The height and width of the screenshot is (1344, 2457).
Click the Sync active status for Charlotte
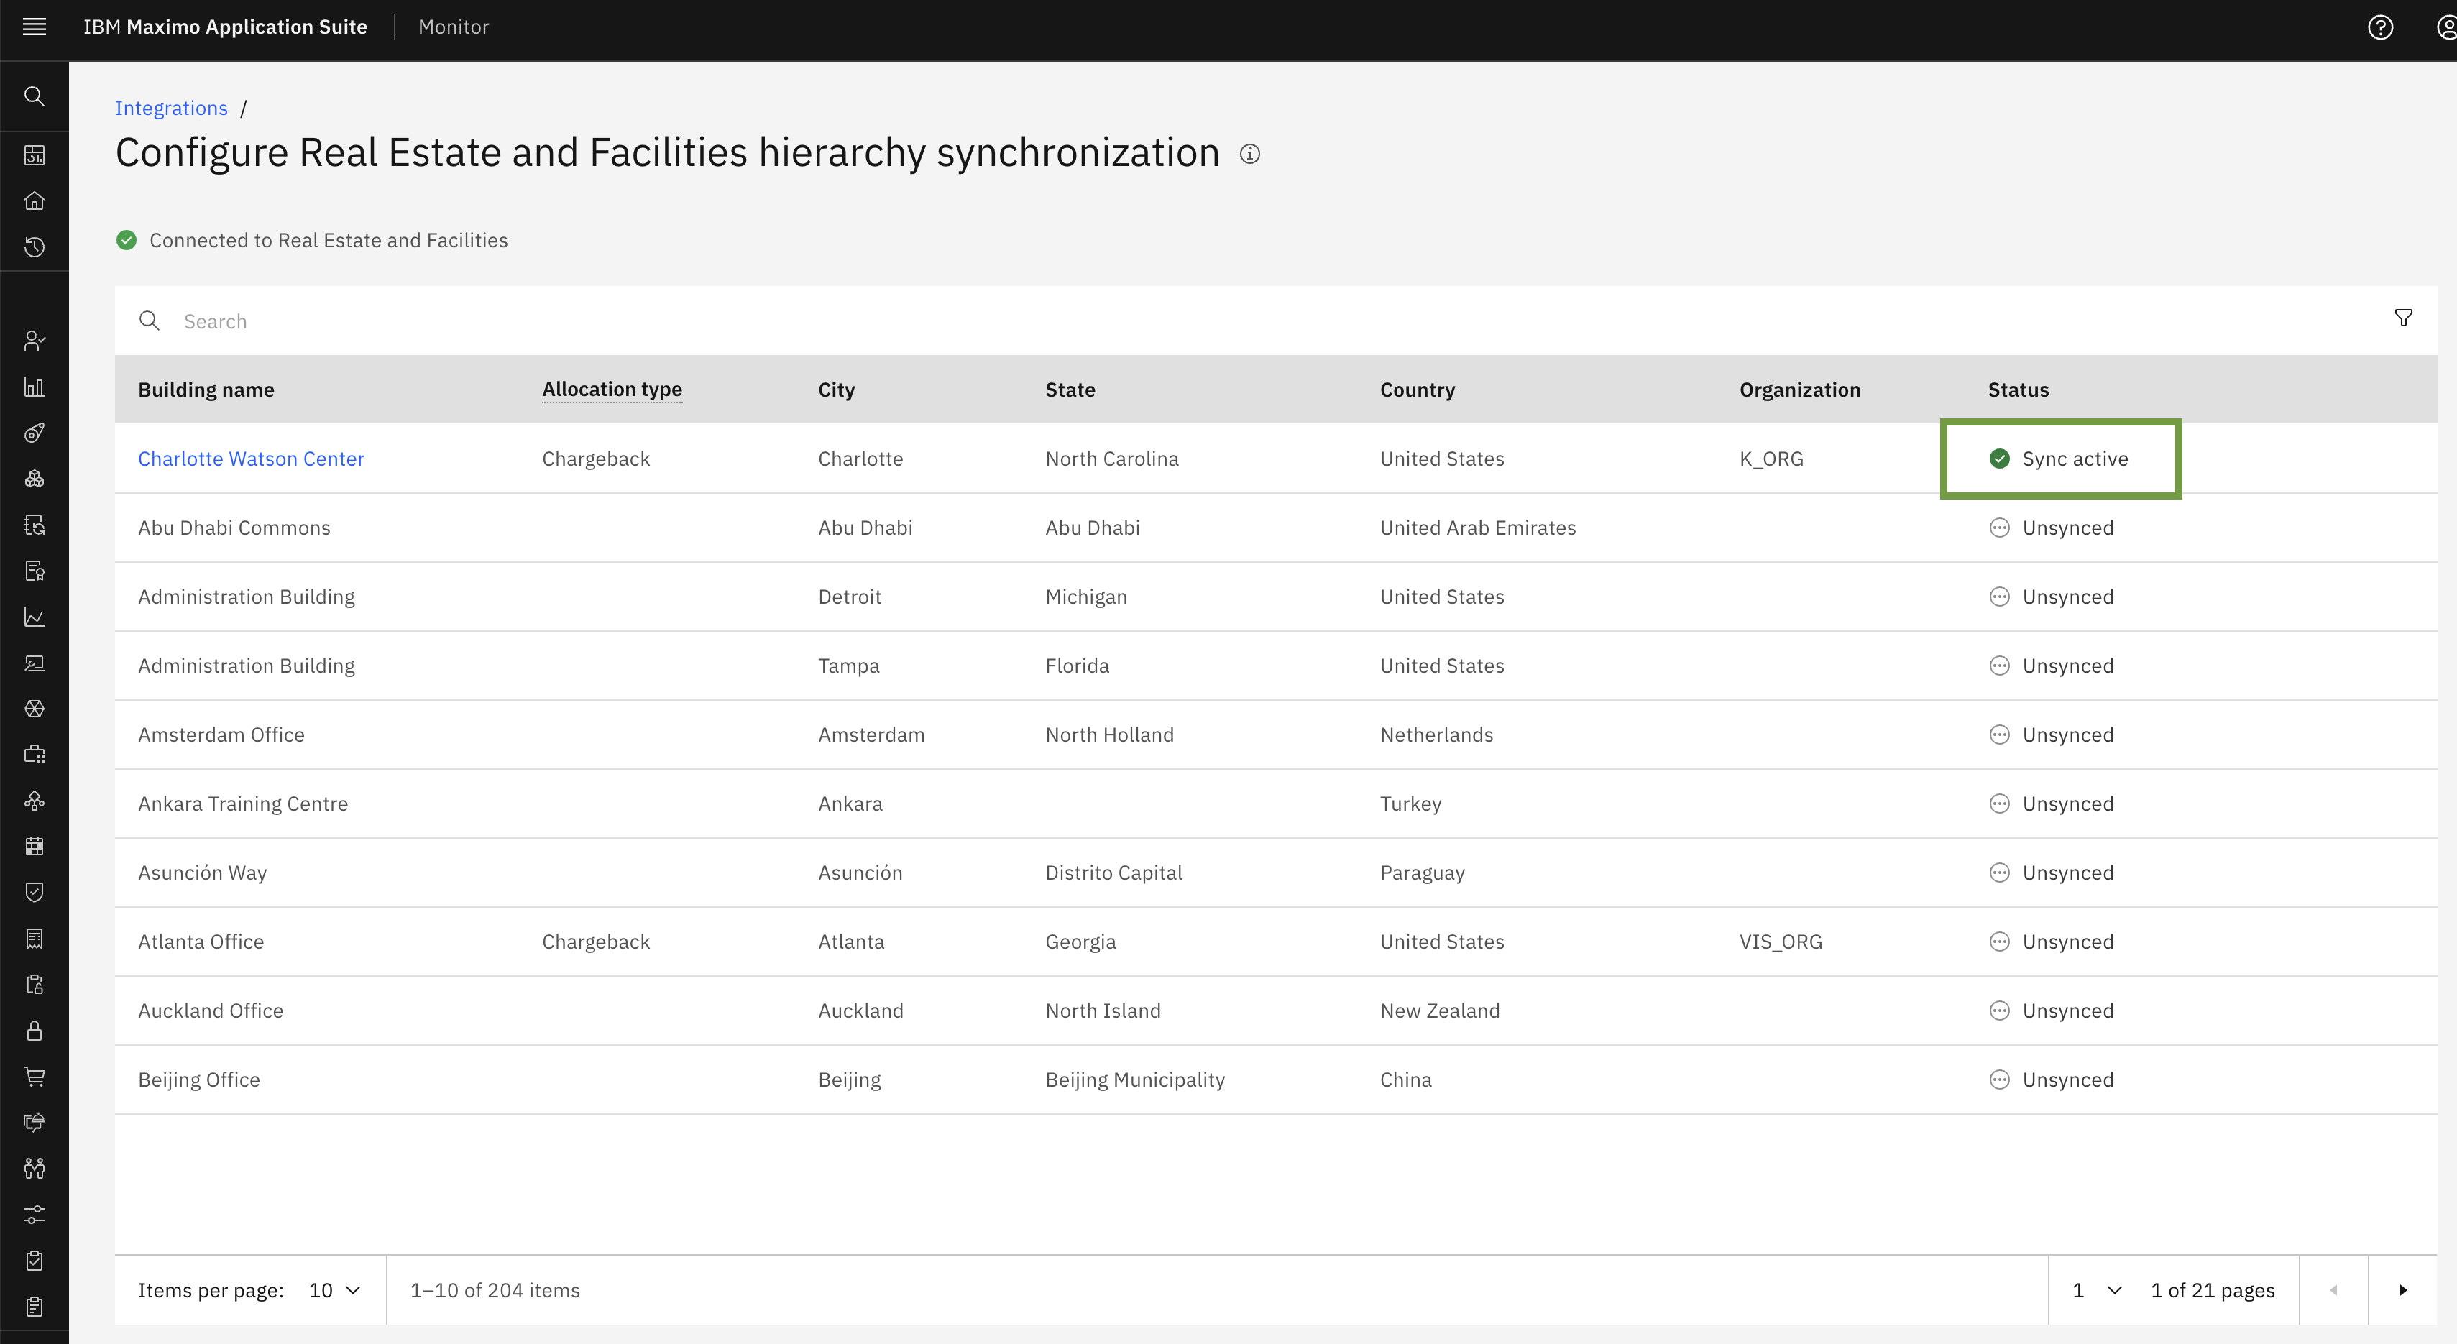(2058, 459)
